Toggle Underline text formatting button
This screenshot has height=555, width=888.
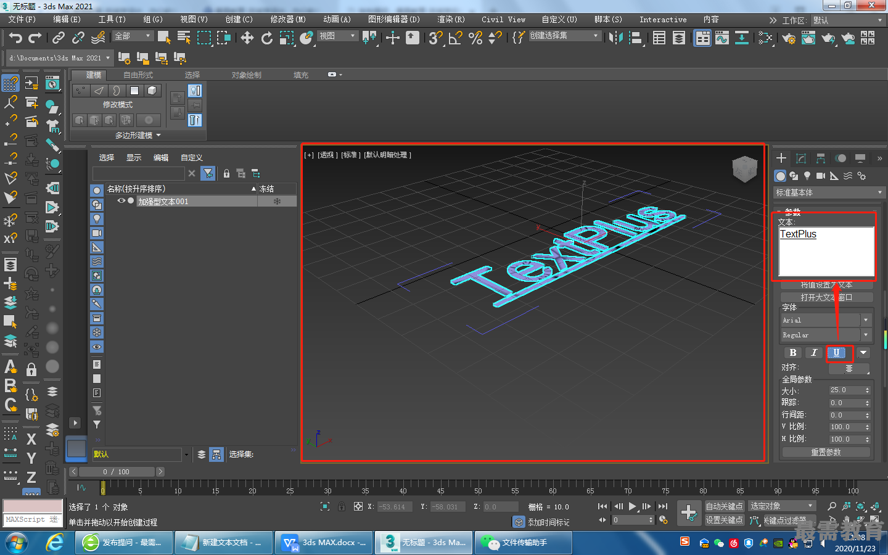836,353
